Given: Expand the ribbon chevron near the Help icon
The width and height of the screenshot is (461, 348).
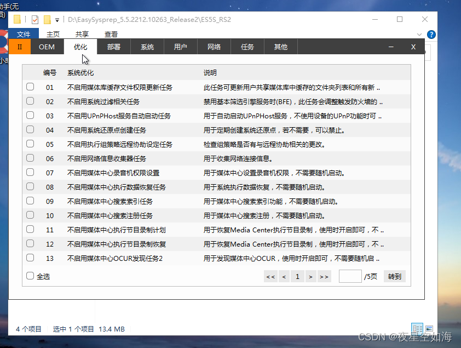Looking at the screenshot, I should tap(418, 34).
